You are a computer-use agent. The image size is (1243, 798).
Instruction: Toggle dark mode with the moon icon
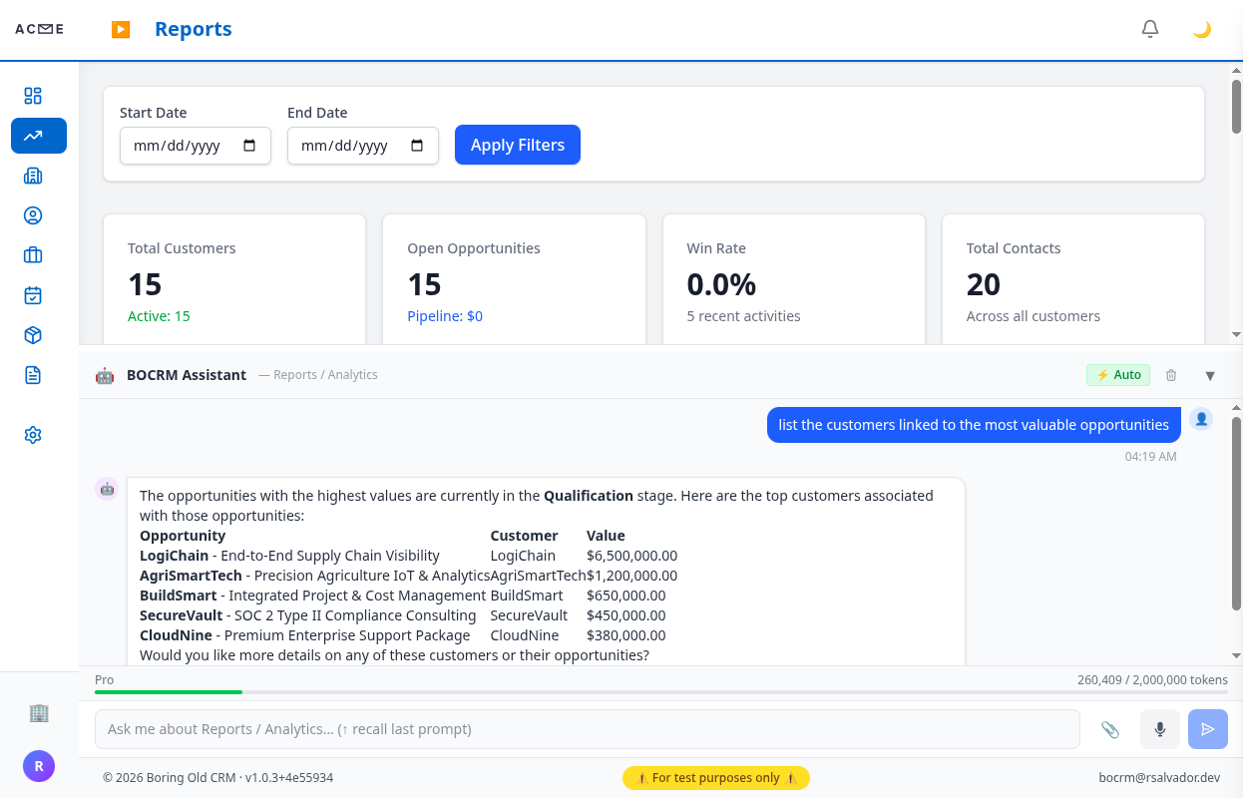tap(1201, 29)
